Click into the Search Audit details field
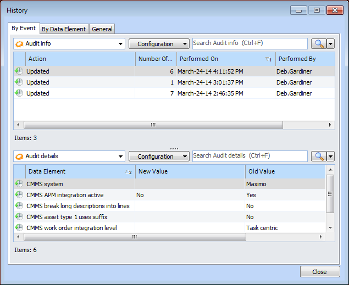This screenshot has height=285, width=349. 250,156
